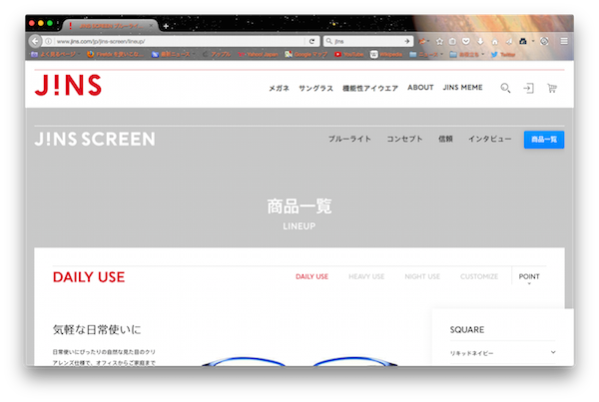
Task: Click the 気軽な日常使いに heading
Action: 97,329
